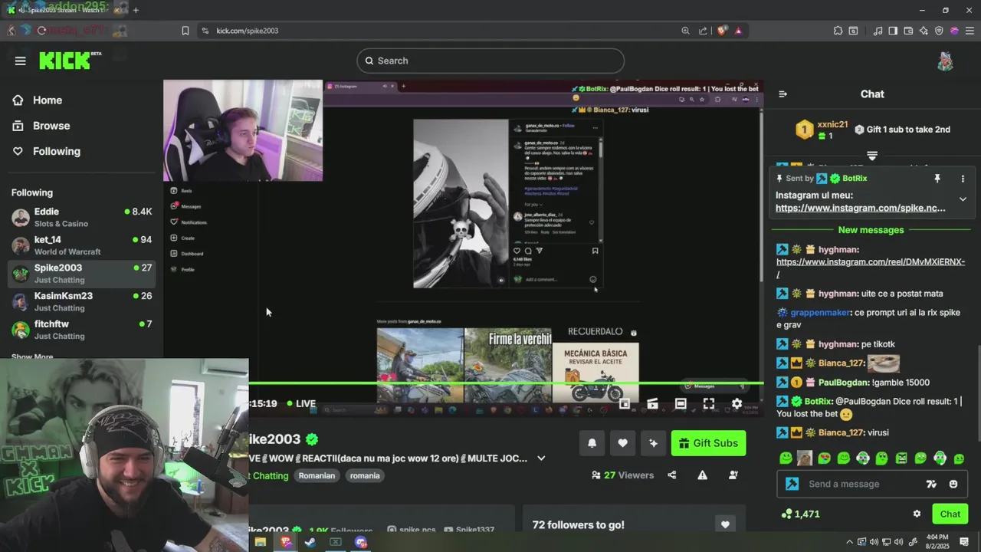
Task: Open the Kick hamburger menu
Action: tap(21, 61)
